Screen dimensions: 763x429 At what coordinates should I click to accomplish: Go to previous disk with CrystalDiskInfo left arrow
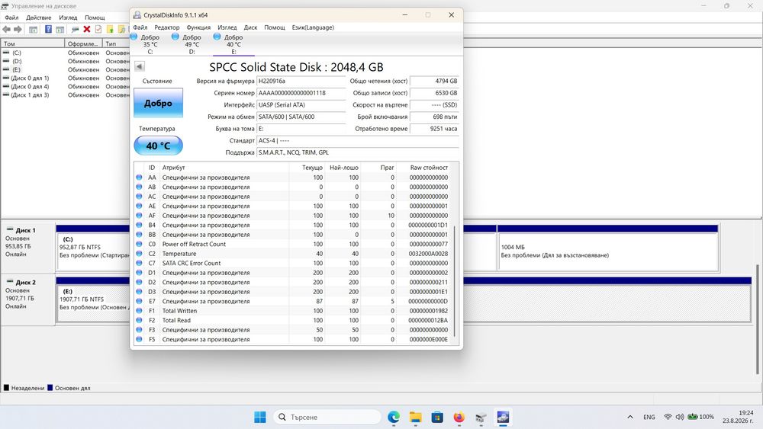140,66
